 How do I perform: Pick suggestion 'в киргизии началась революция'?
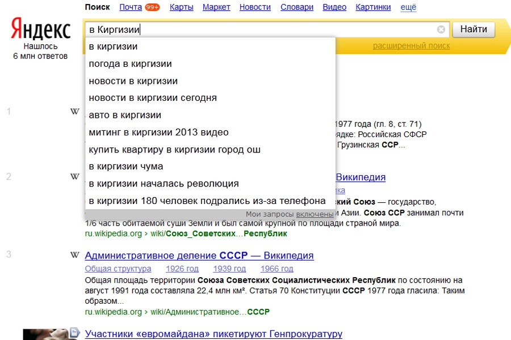pyautogui.click(x=164, y=184)
